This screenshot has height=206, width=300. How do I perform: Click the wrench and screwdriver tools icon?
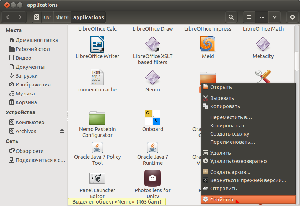click(x=263, y=76)
